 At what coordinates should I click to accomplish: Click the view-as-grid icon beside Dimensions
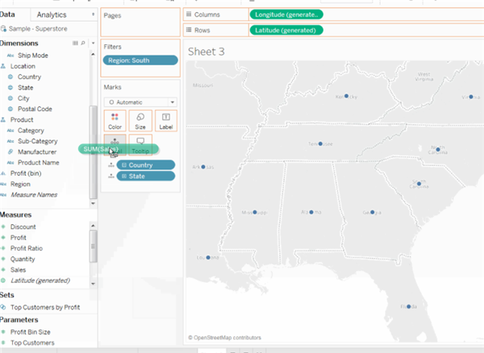point(74,42)
